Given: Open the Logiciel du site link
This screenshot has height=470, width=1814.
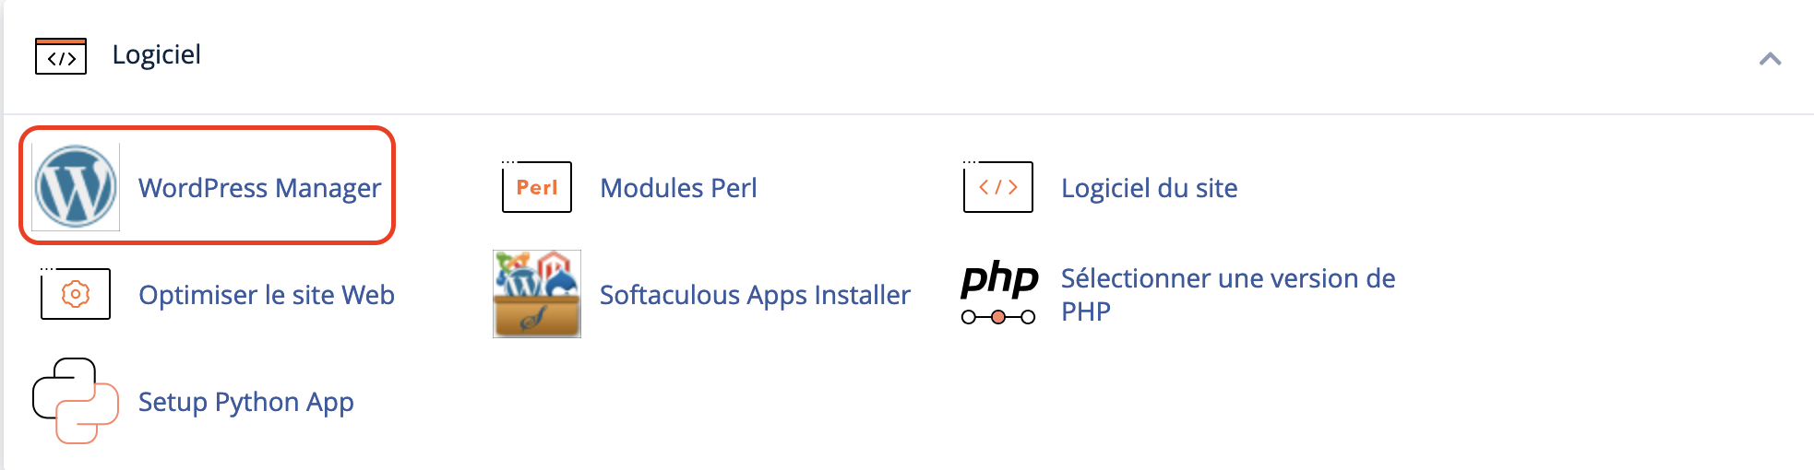Looking at the screenshot, I should tap(1149, 188).
